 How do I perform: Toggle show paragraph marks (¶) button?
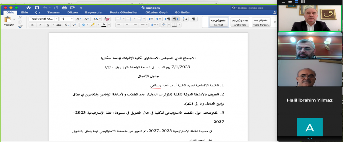[193, 19]
